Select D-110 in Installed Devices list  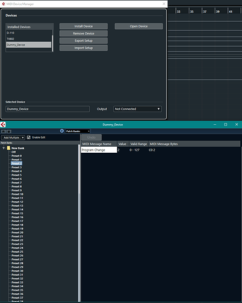pyautogui.click(x=29, y=33)
